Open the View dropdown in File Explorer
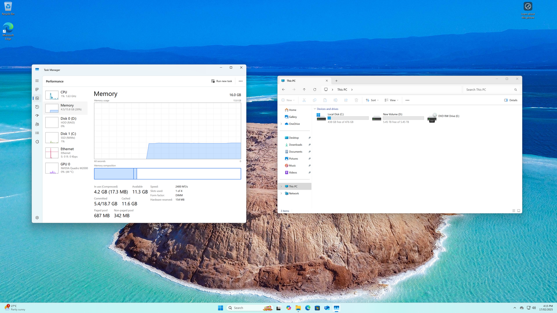 point(391,100)
